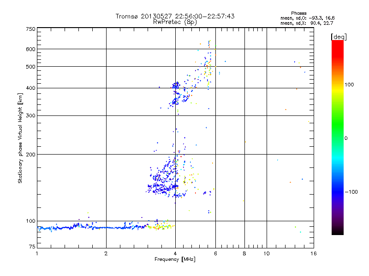Click the '400' y-axis tick label
Viewport: 369px width, 276px height.
coord(30,88)
